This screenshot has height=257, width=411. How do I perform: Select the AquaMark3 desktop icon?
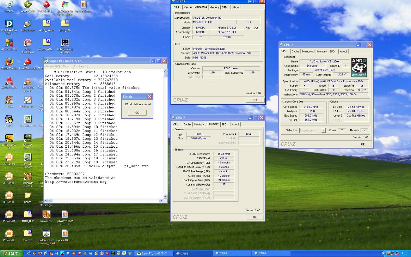click(x=28, y=7)
